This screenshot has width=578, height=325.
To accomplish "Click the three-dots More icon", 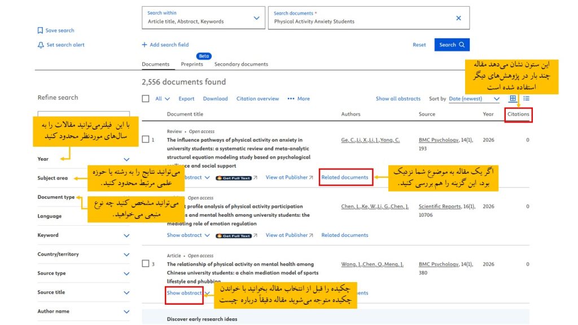I will tap(291, 99).
